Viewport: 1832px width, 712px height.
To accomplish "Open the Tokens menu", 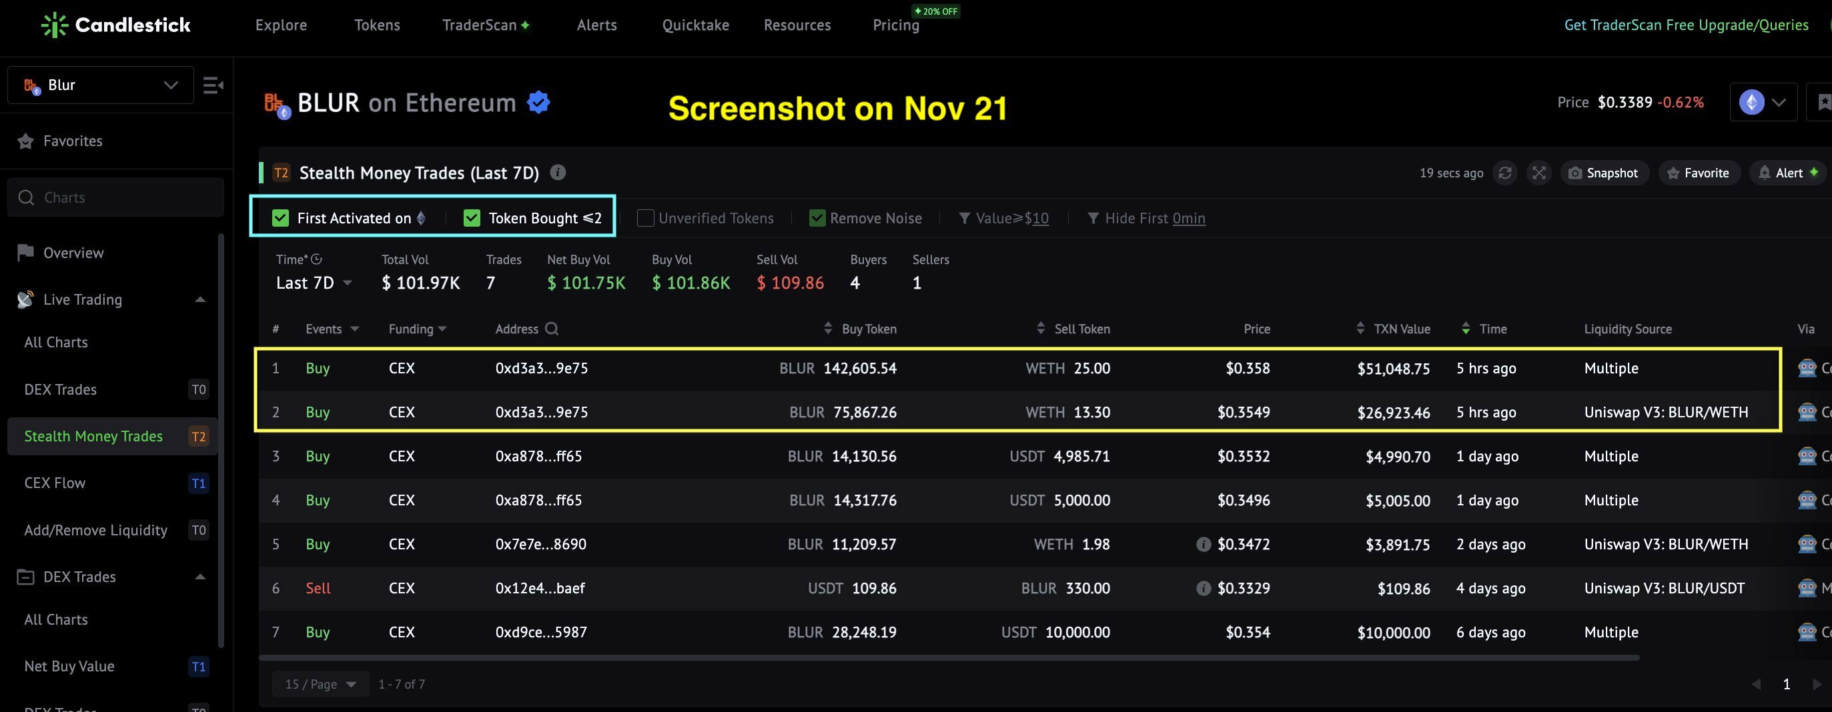I will click(377, 25).
